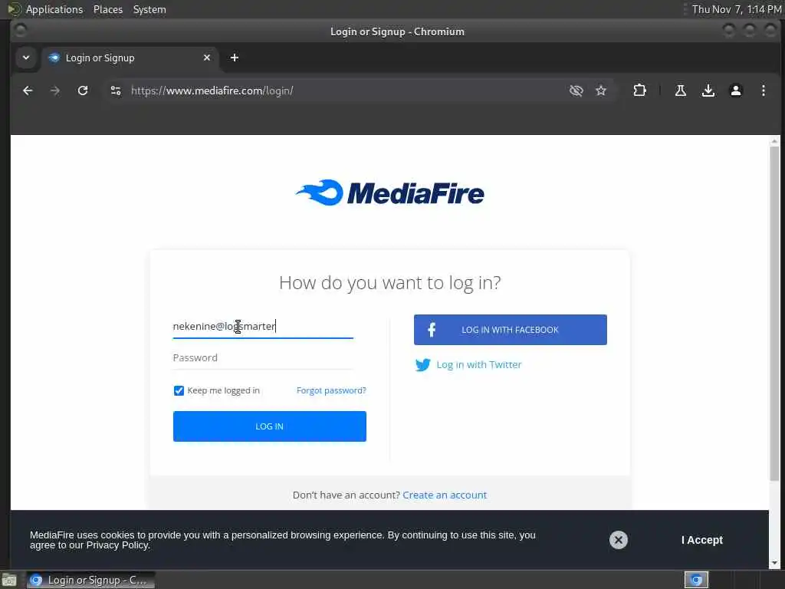Open the Forgot password? link
785x589 pixels.
click(x=331, y=390)
